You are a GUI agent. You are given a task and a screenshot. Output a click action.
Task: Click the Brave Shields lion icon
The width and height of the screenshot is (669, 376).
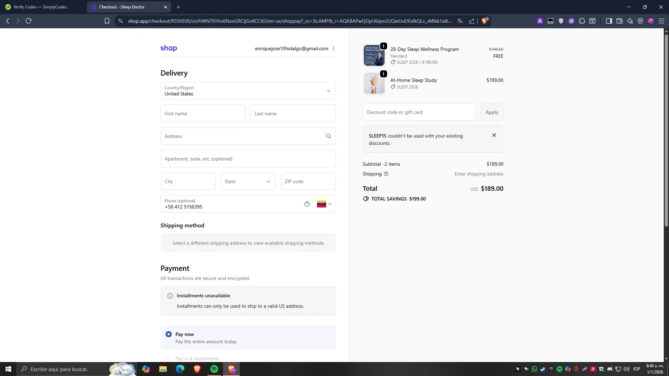(x=485, y=20)
